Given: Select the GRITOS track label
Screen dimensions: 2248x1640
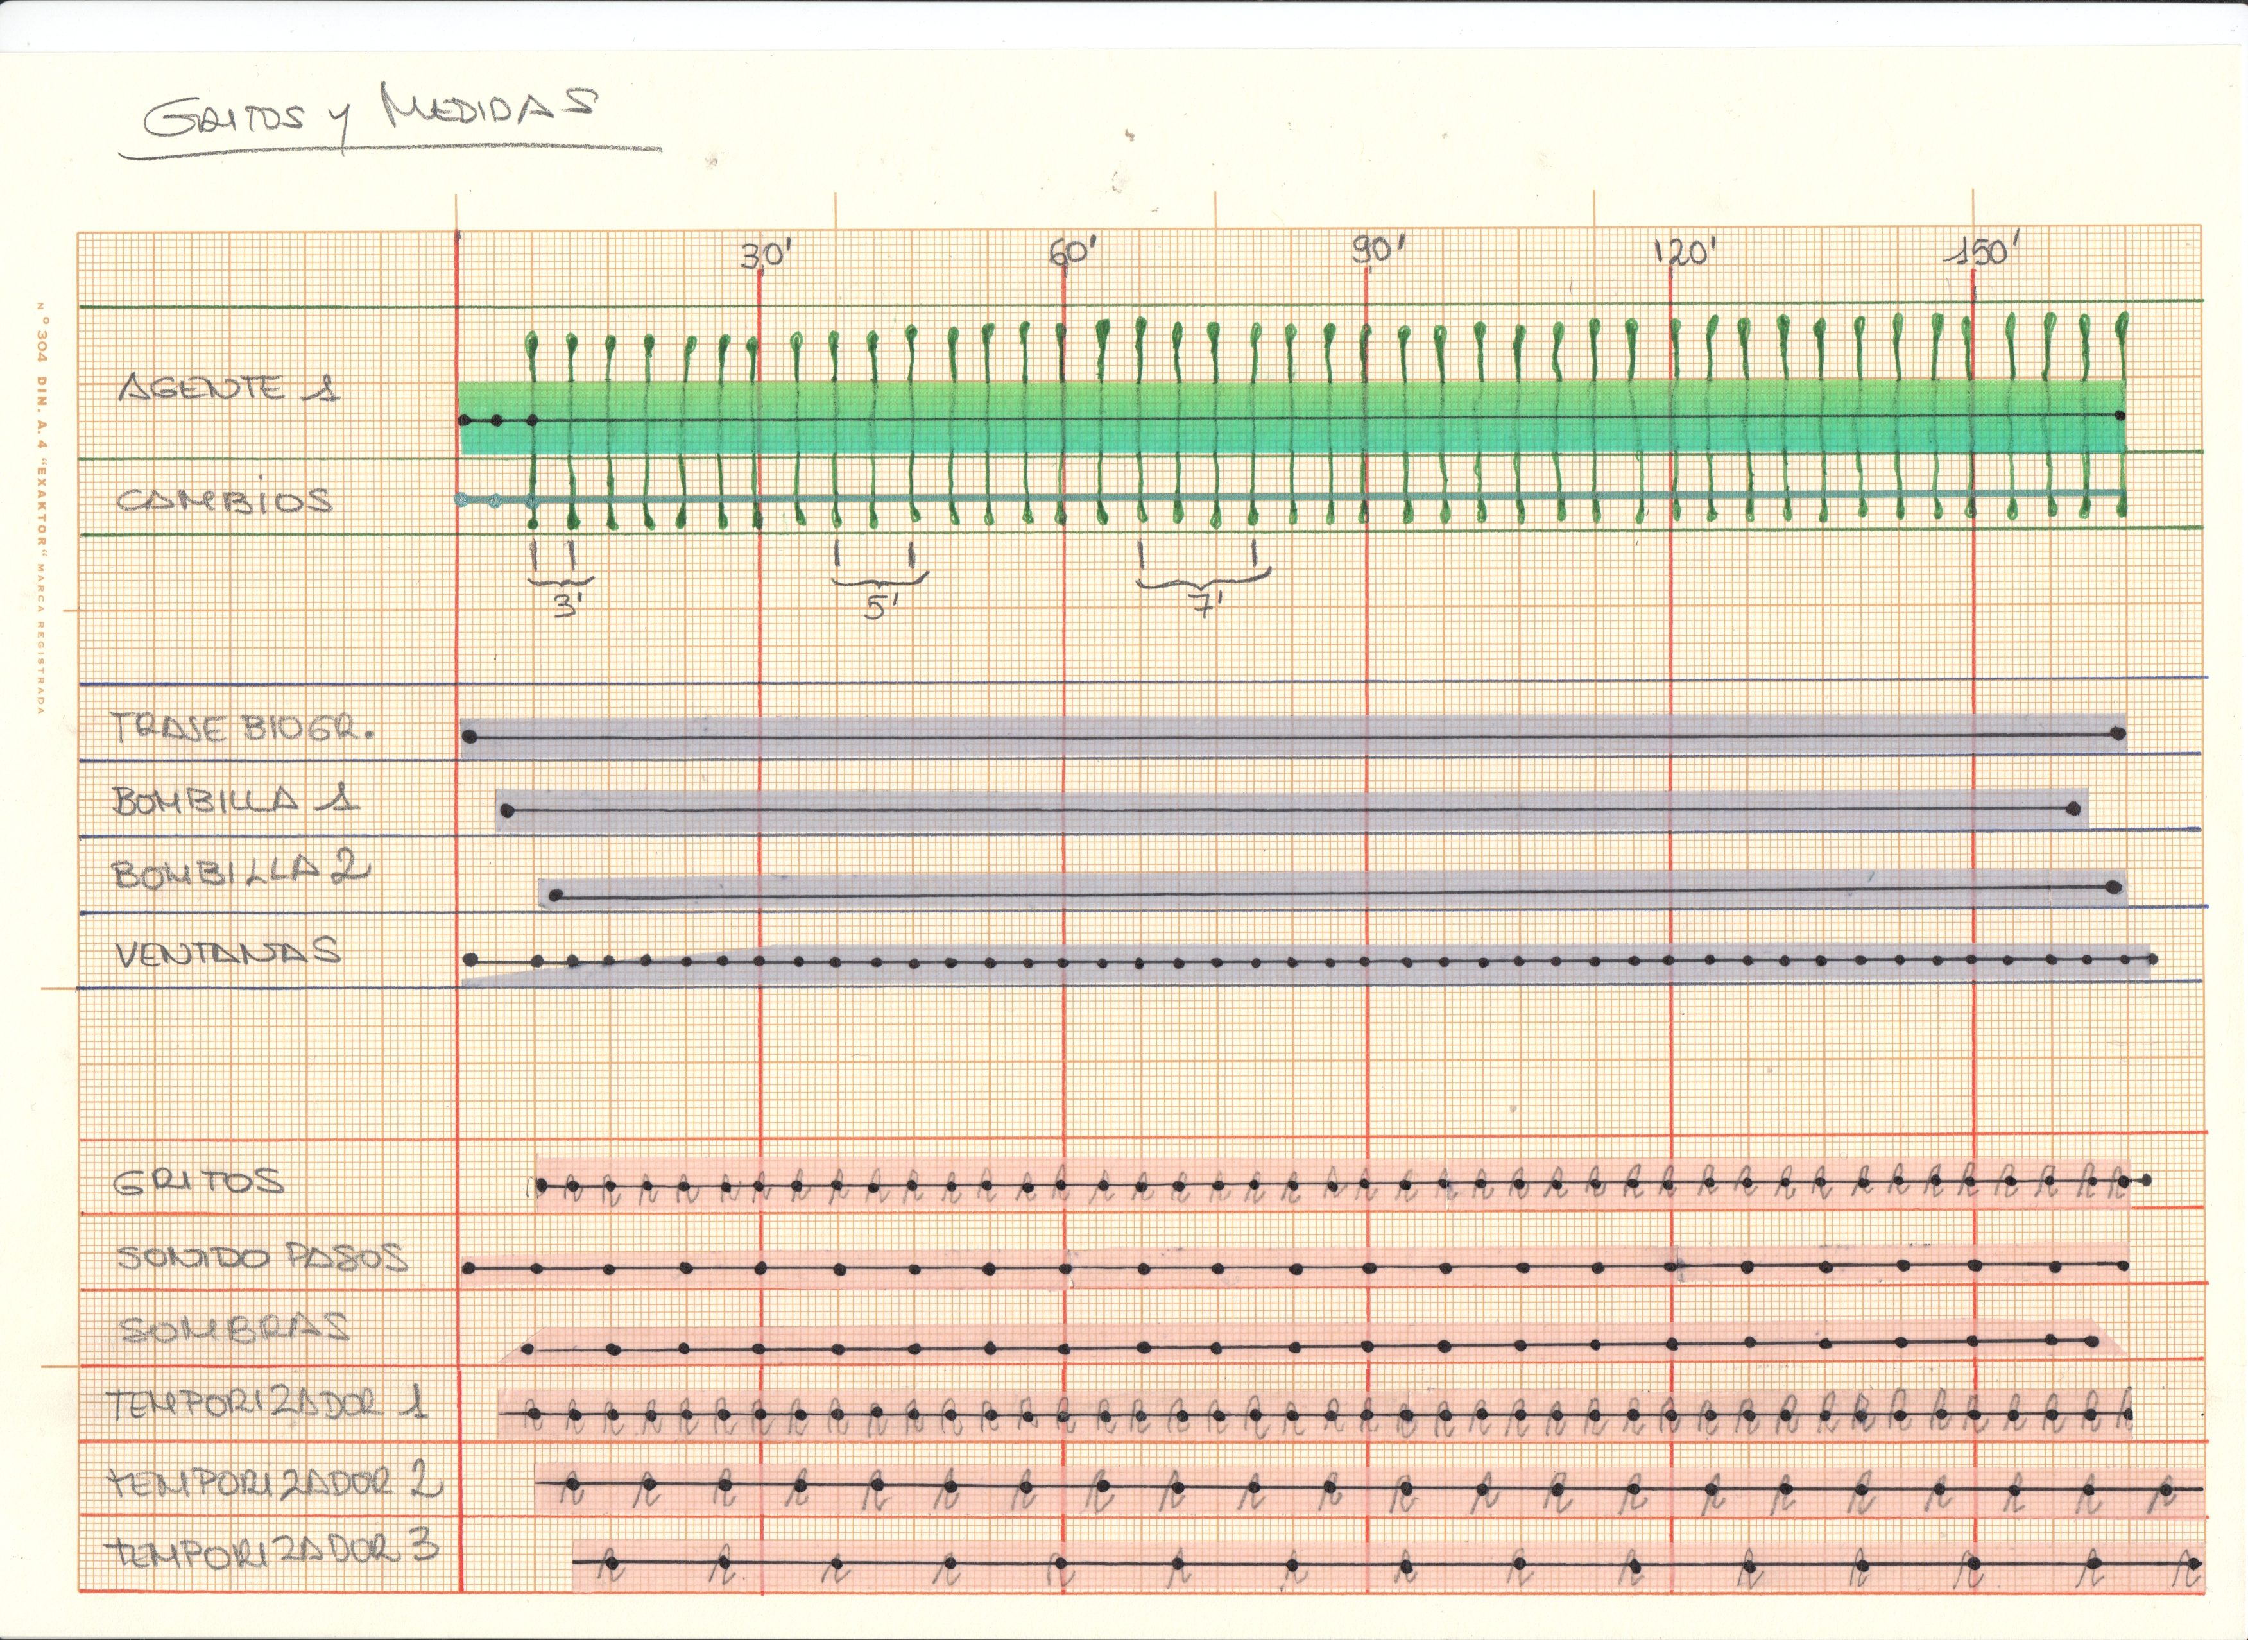Looking at the screenshot, I should (x=200, y=1181).
